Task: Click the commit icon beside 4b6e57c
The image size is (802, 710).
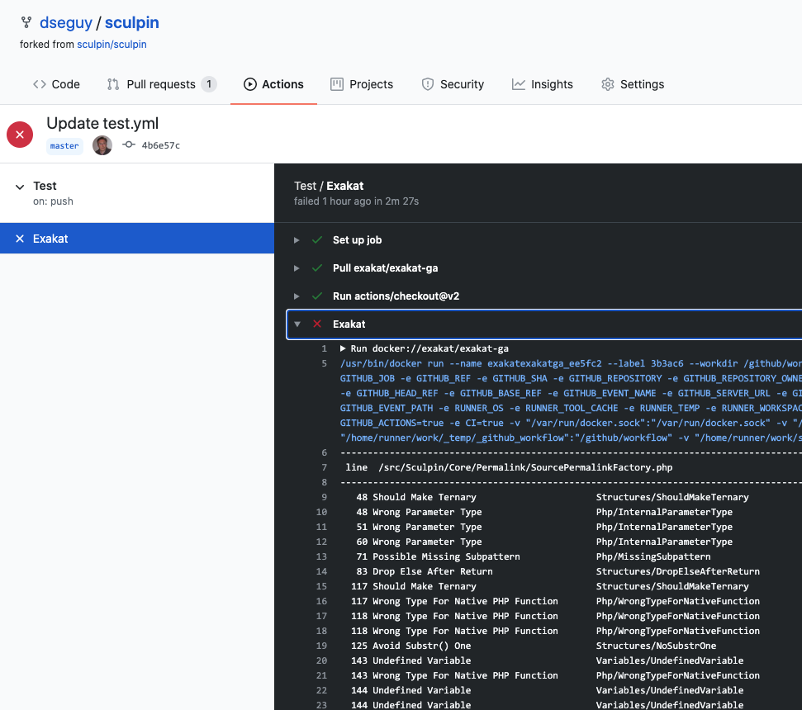Action: click(x=129, y=144)
